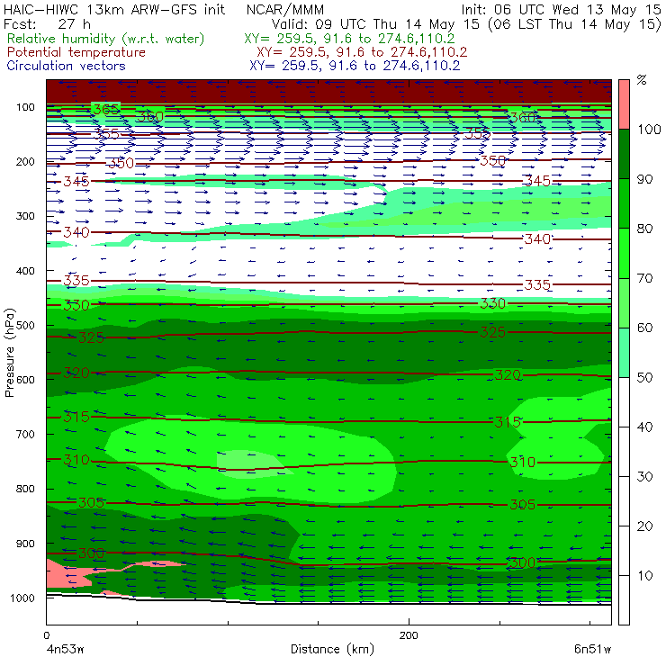Click the 70–80% bright green colorbar segment
This screenshot has width=666, height=666.
[x=624, y=253]
